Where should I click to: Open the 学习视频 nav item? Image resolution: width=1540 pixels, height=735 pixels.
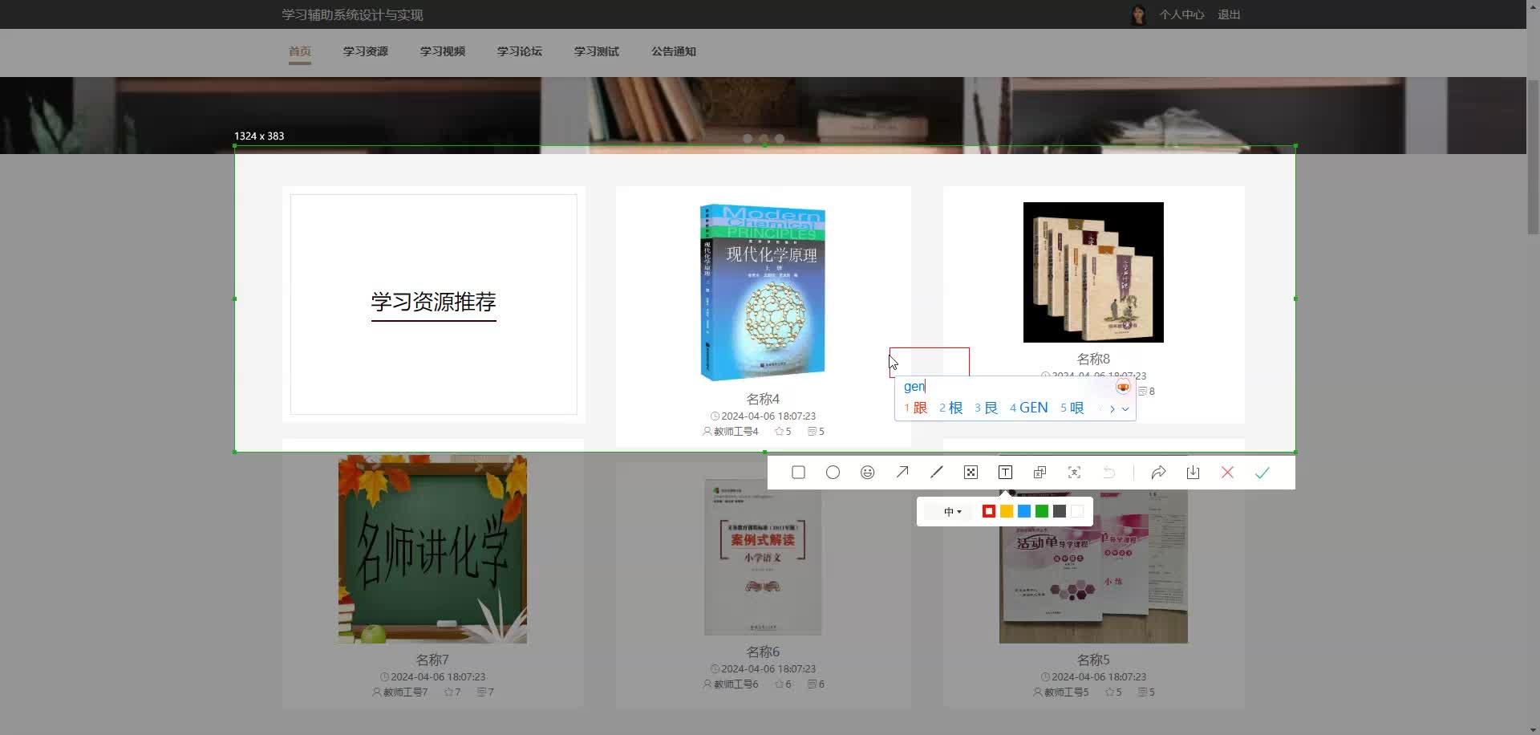click(443, 51)
